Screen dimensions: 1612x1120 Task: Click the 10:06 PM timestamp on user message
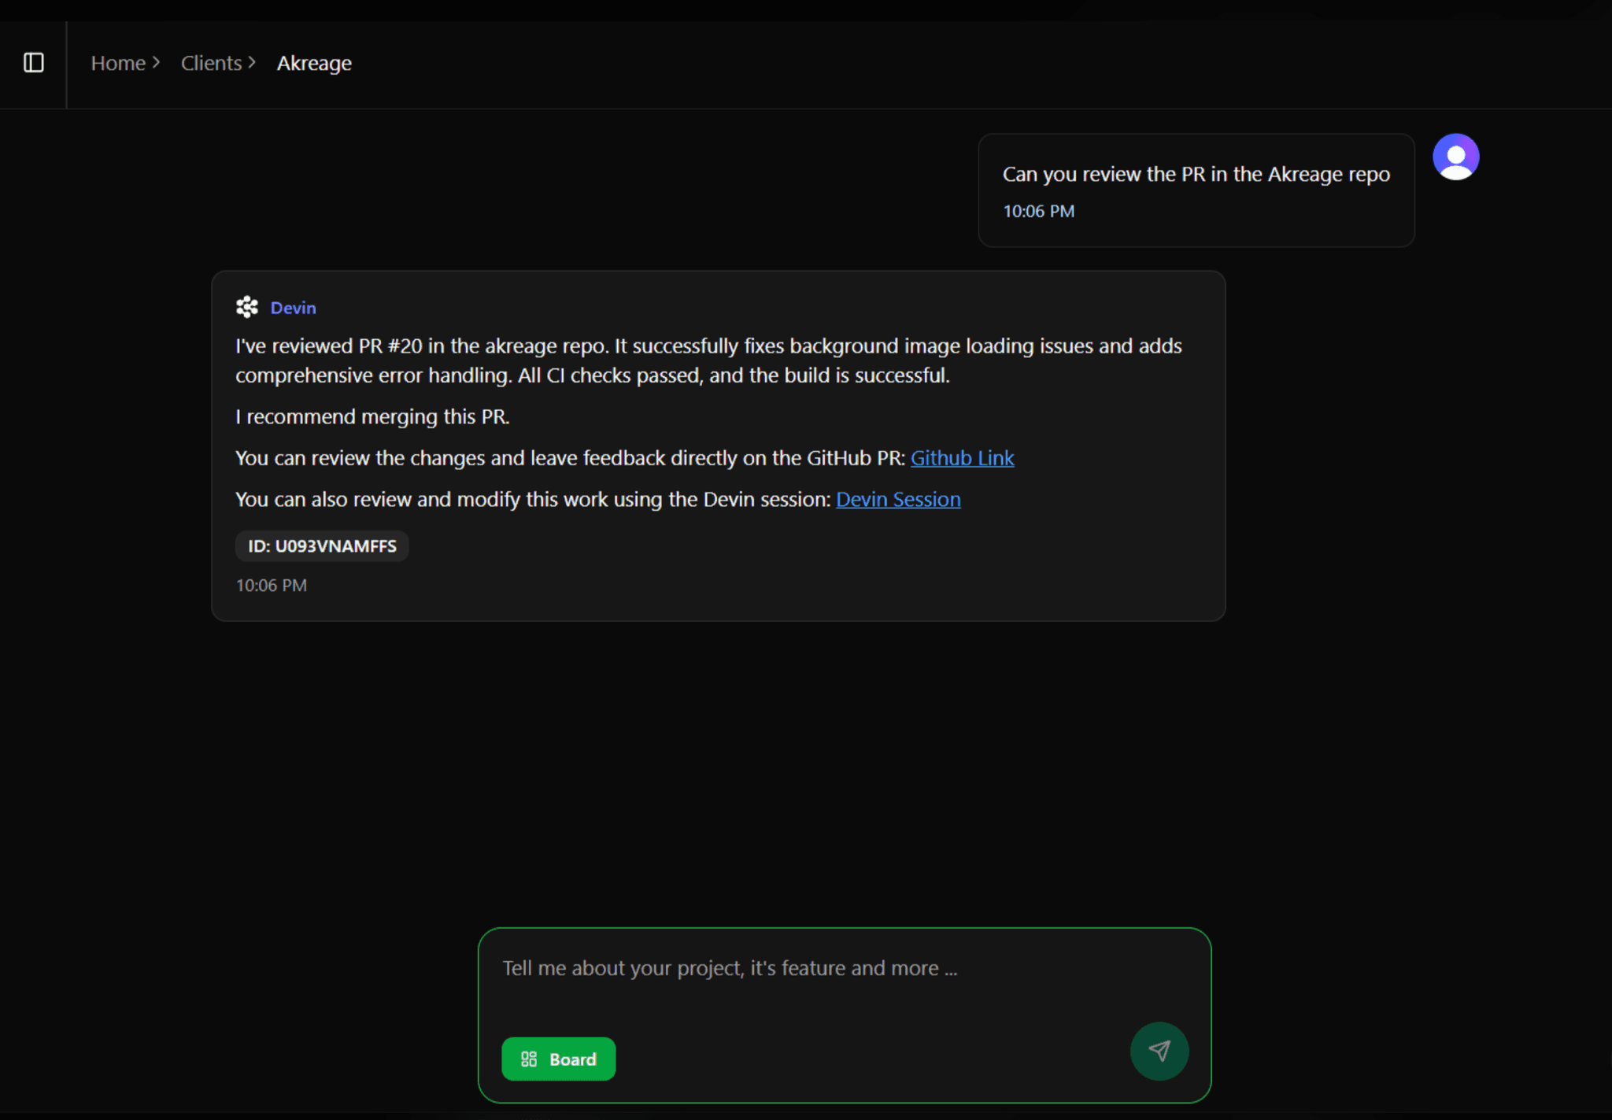tap(1038, 212)
